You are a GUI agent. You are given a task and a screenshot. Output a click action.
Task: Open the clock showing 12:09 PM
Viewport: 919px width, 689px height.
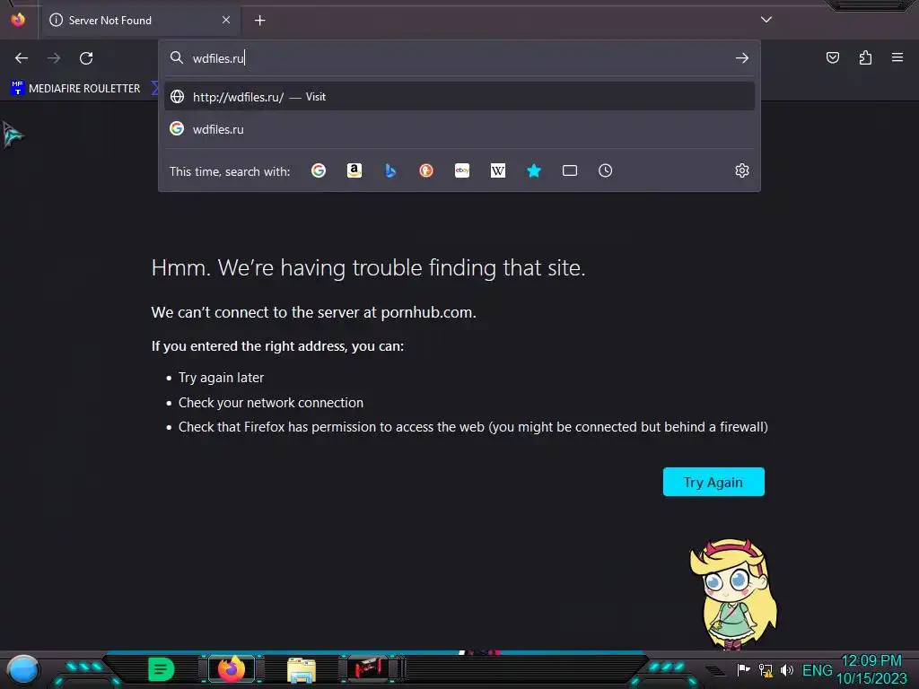(871, 669)
